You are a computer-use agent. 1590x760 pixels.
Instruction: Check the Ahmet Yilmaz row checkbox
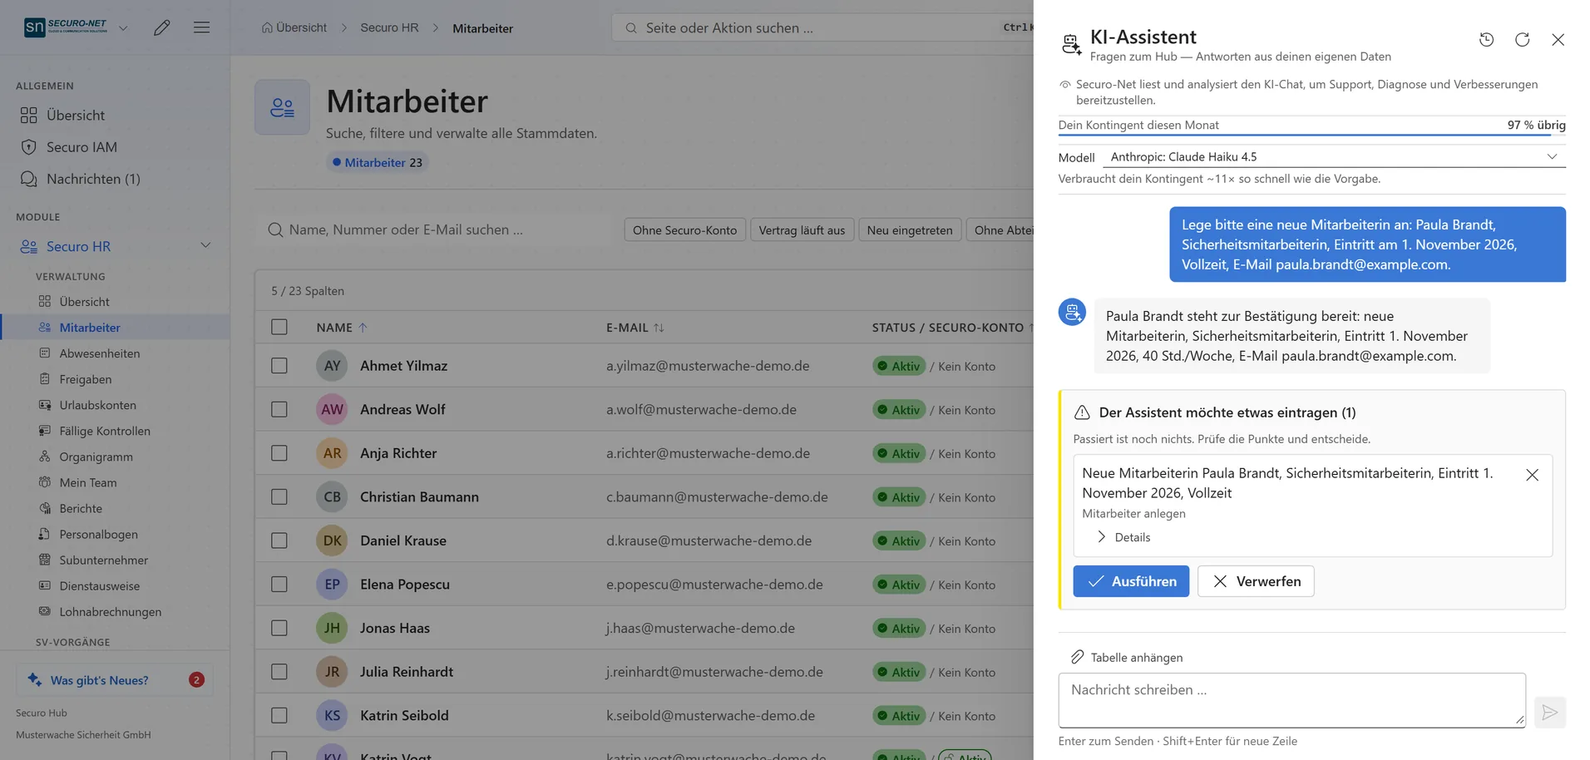pos(279,366)
